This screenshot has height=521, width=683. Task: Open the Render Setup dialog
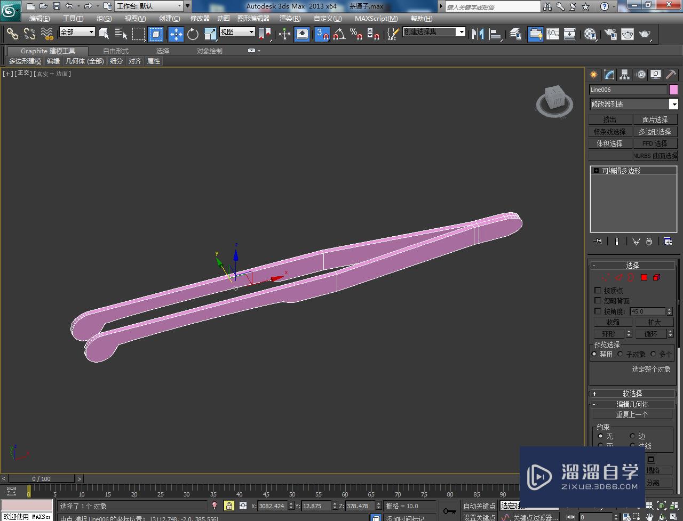(610, 34)
